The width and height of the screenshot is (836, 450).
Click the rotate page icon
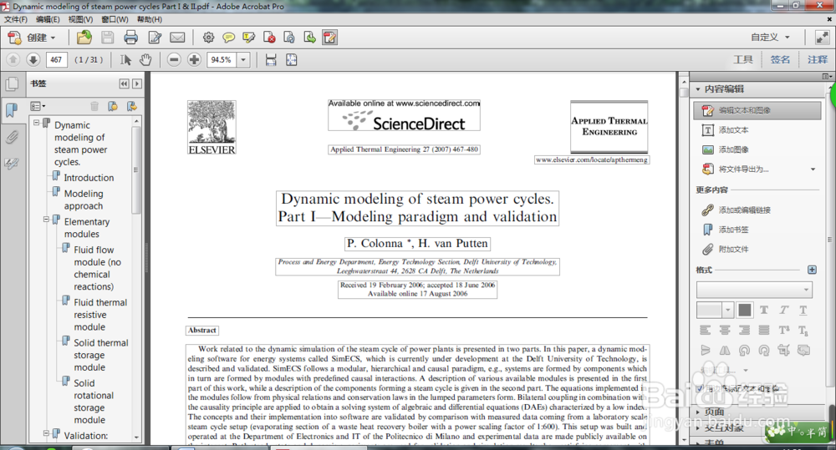pos(289,38)
